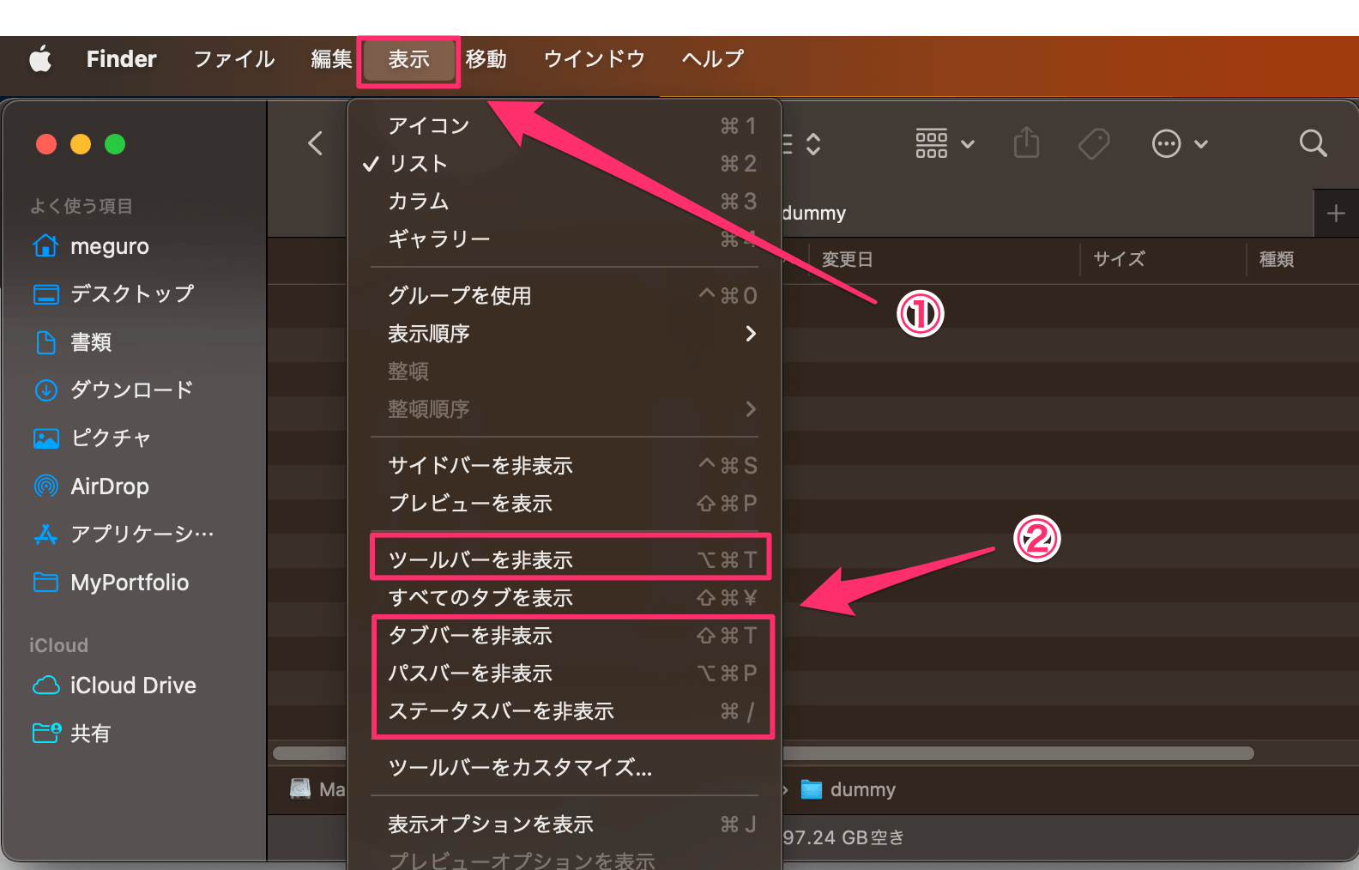Open the search magnifier icon

1312,143
